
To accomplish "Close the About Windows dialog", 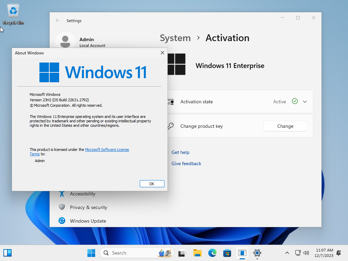I will click(162, 53).
